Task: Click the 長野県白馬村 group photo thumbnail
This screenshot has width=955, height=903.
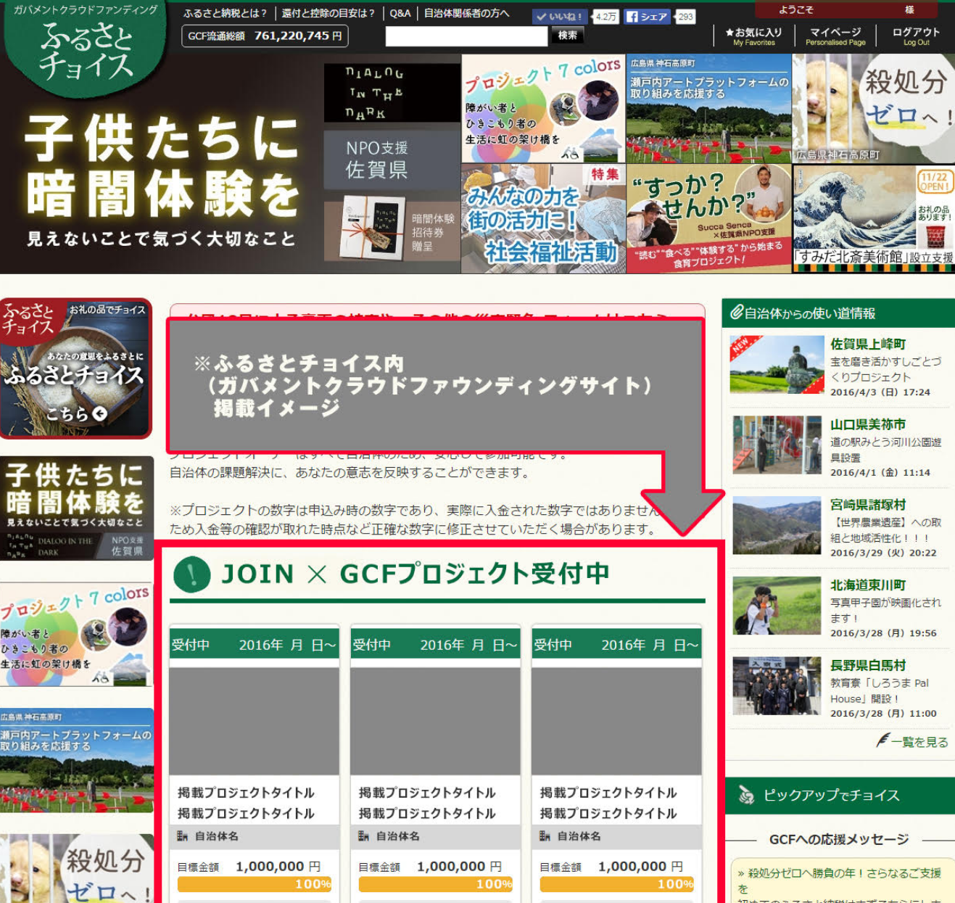Action: [x=777, y=686]
